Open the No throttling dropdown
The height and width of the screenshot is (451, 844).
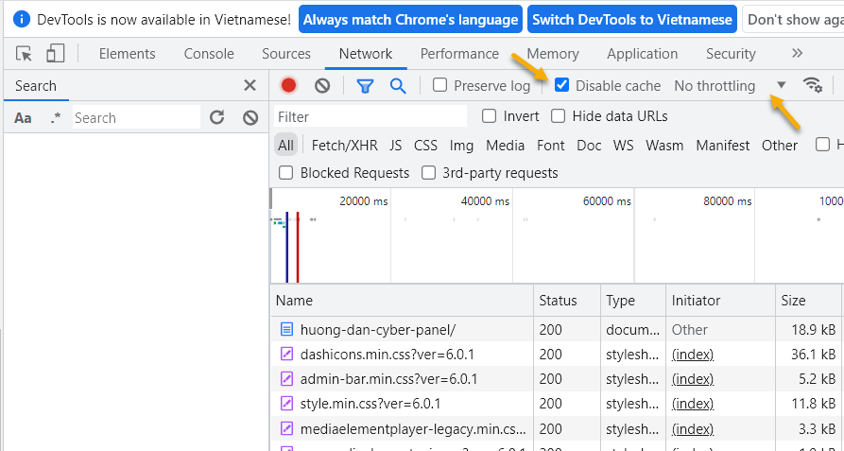tap(728, 86)
